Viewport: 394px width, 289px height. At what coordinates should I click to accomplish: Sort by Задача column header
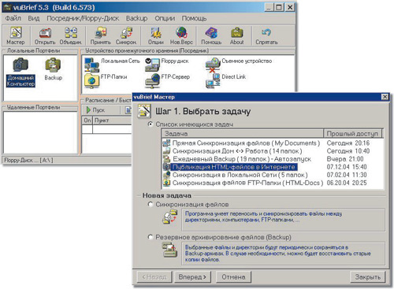point(243,133)
